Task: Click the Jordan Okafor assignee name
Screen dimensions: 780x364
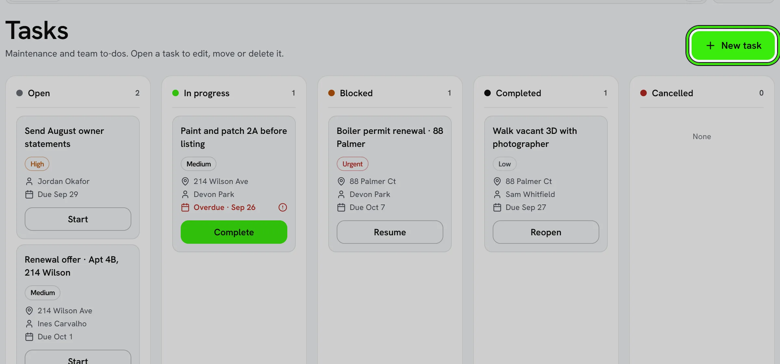Action: pos(64,181)
